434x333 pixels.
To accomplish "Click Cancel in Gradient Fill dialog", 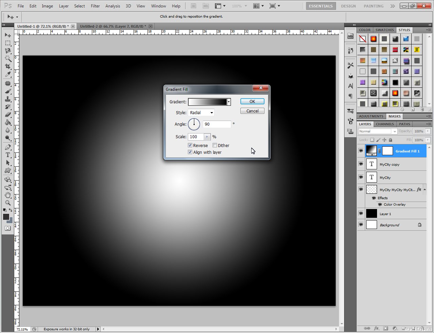I will 252,111.
